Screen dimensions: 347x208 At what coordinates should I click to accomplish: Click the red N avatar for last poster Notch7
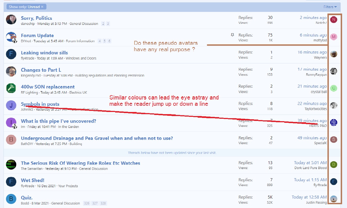pos(333,19)
